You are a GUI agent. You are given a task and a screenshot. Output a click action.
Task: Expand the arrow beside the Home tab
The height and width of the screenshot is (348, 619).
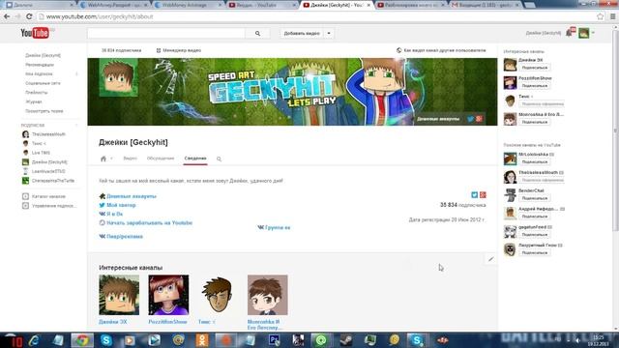(x=112, y=159)
